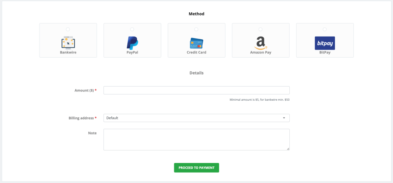The image size is (393, 183).
Task: Click the PROCEED TO PAYMENT button
Action: point(196,168)
